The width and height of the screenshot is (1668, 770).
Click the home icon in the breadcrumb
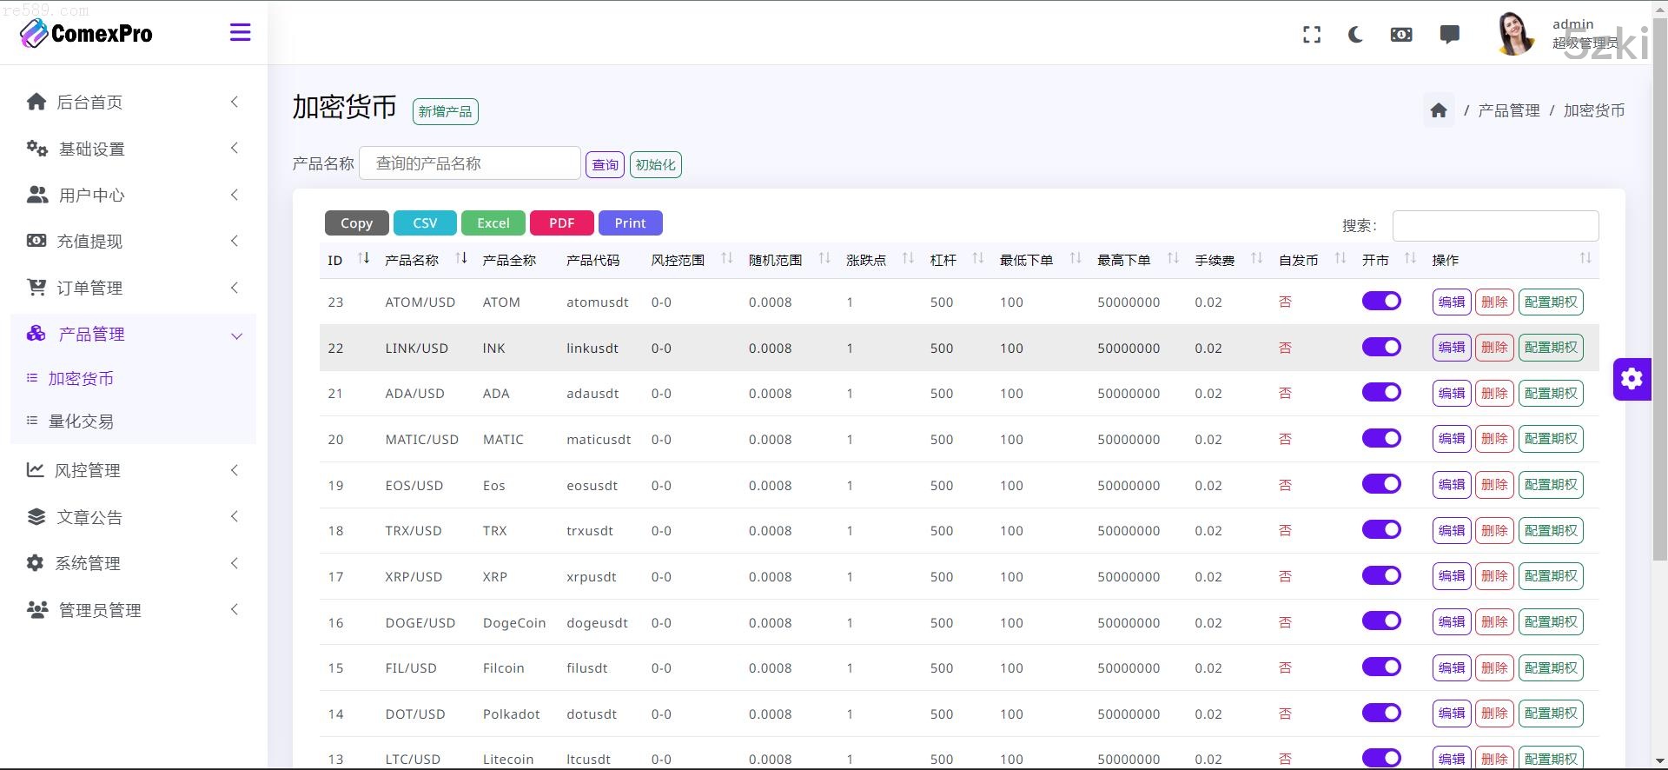1439,110
